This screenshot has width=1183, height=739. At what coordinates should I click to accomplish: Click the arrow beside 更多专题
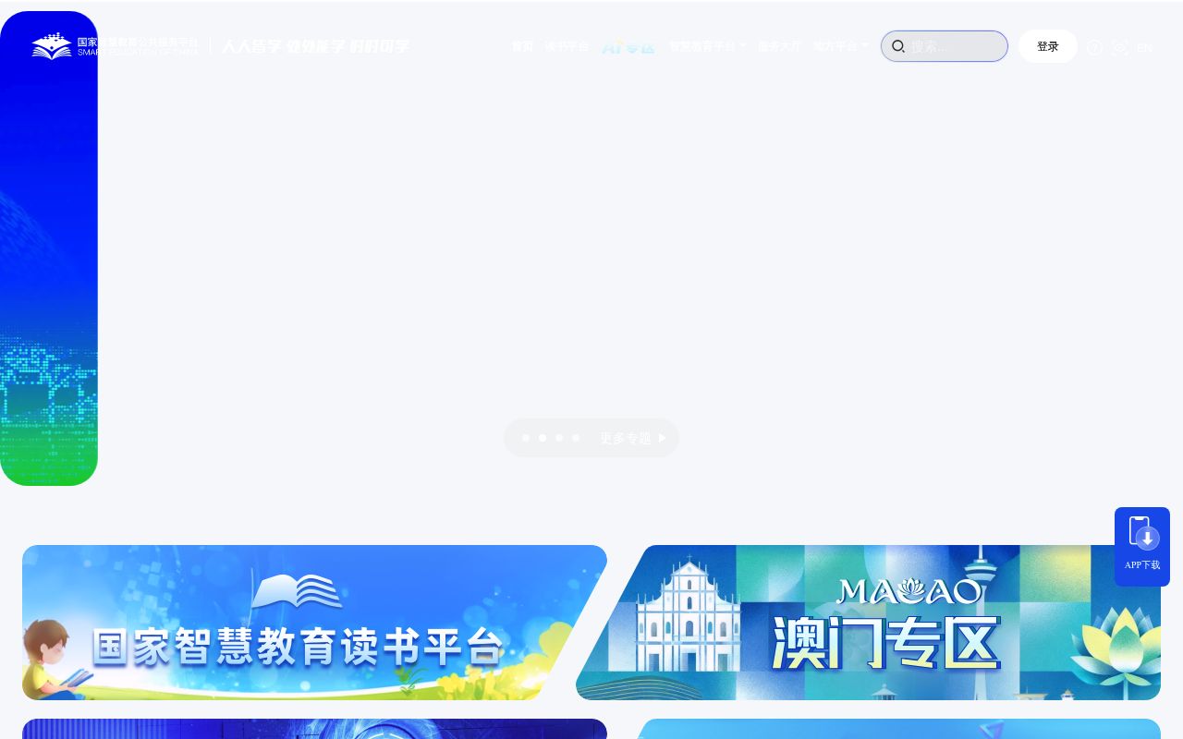click(x=662, y=438)
